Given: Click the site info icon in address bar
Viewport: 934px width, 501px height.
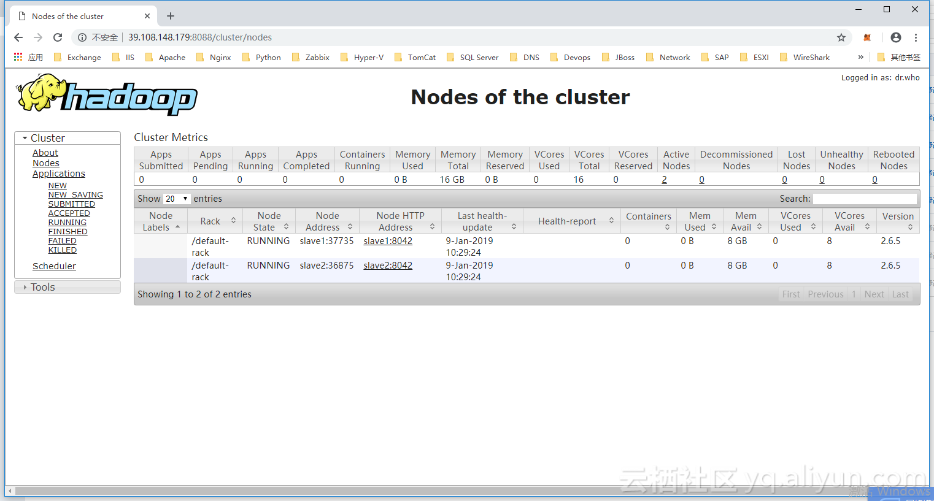Looking at the screenshot, I should 82,37.
